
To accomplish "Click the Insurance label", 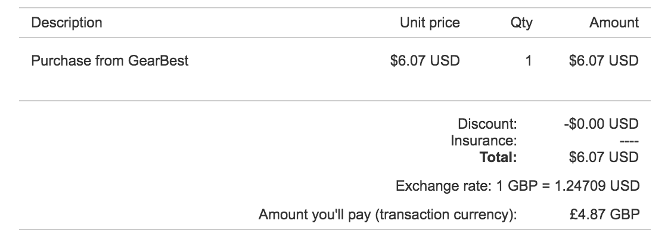I will pyautogui.click(x=483, y=141).
